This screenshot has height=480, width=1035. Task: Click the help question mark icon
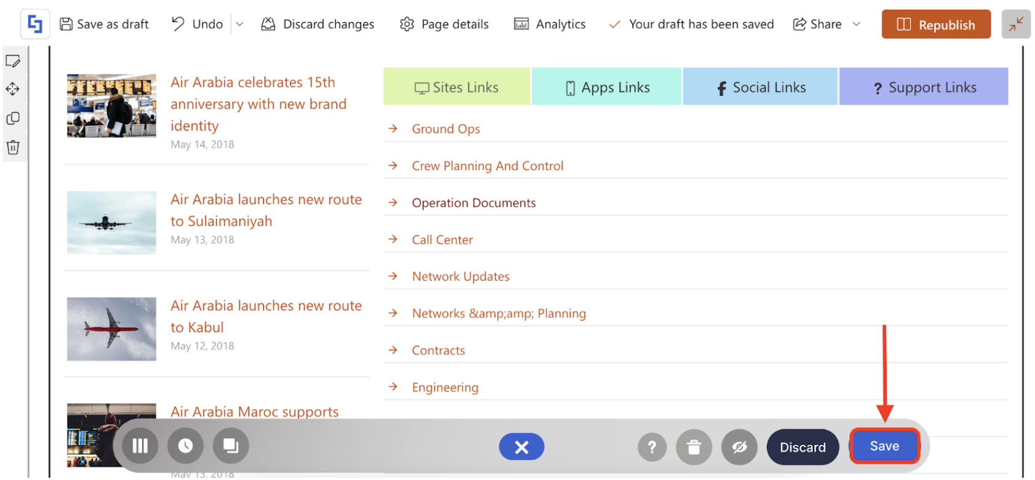tap(652, 447)
